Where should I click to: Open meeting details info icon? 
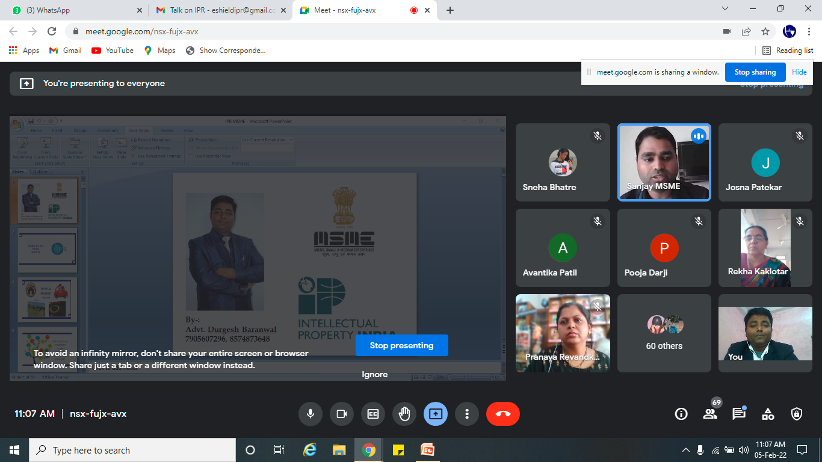point(681,414)
